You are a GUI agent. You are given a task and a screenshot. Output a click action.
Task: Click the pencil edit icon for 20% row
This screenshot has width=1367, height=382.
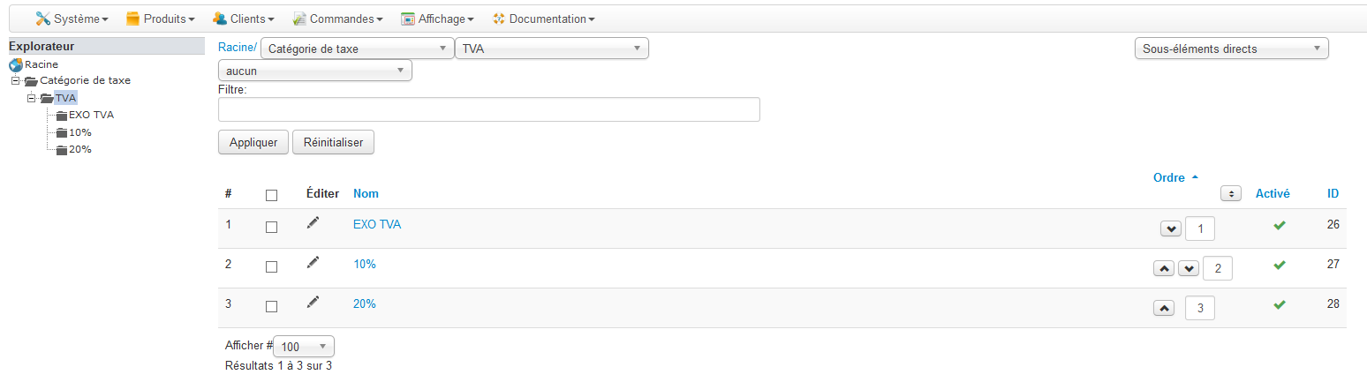313,302
